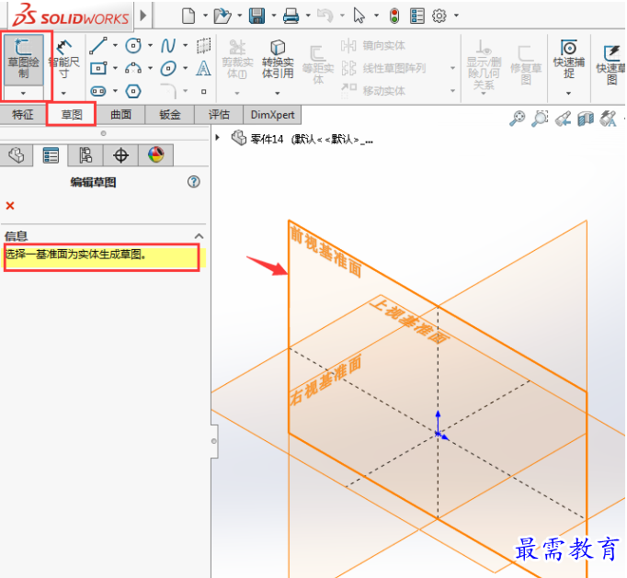Click the Save floppy disk icon
The image size is (627, 578).
coord(256,16)
